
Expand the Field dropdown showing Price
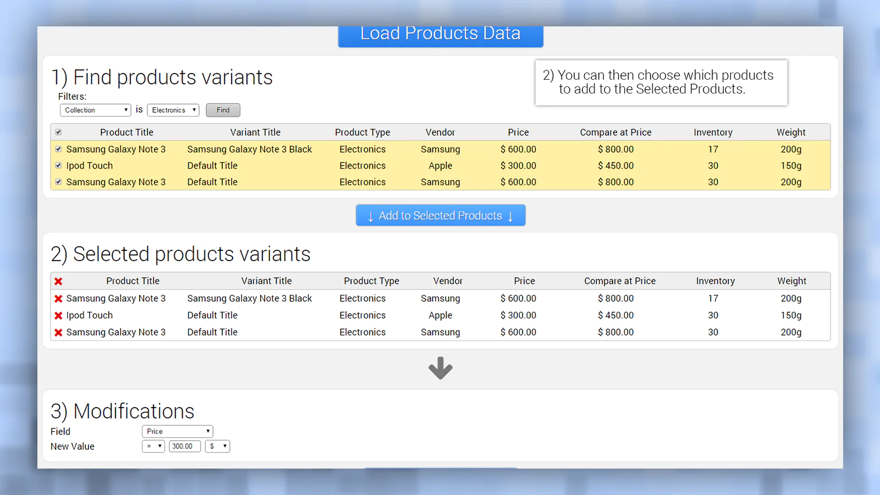(x=177, y=432)
